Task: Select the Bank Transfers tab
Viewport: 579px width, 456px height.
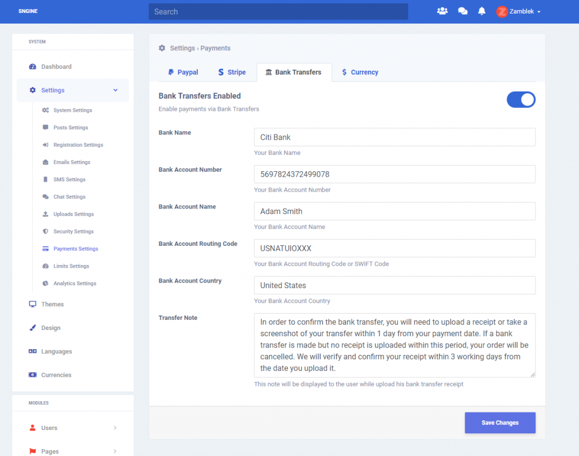Action: coord(294,72)
